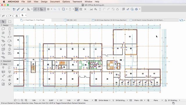Screen dimensions: 186x105
Task: Open the Apple menu
Action: pyautogui.click(x=4, y=1)
